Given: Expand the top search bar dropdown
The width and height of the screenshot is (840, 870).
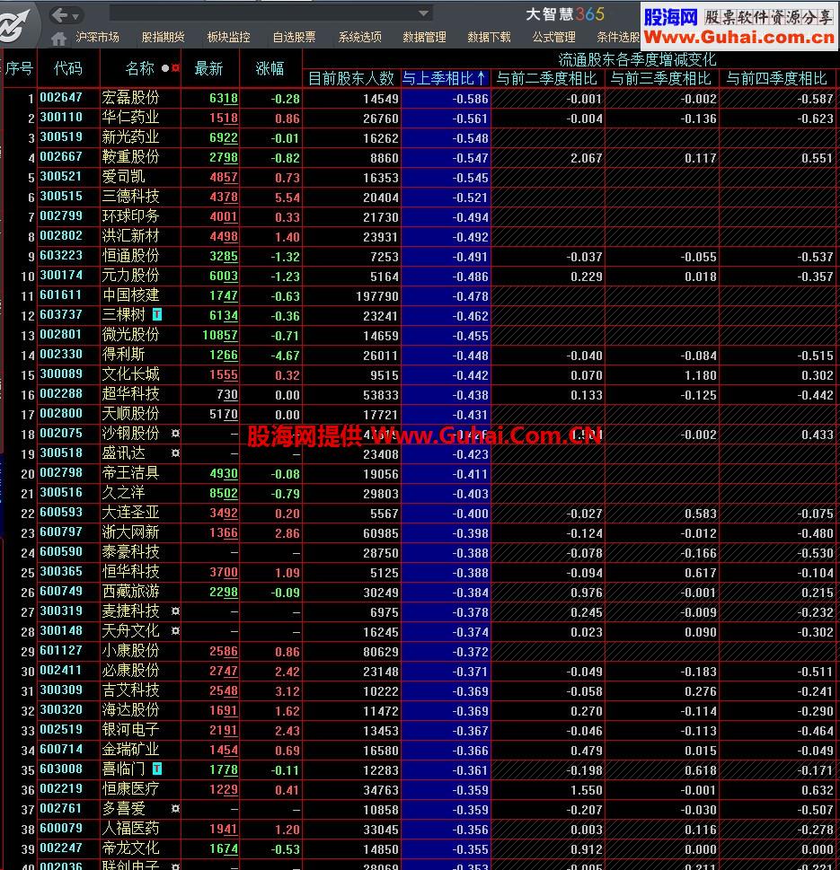Looking at the screenshot, I should coord(424,13).
